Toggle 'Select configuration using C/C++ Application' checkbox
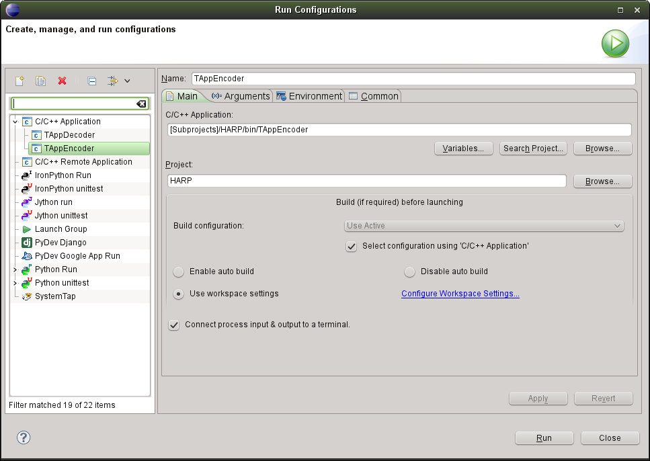650x461 pixels. click(x=352, y=246)
